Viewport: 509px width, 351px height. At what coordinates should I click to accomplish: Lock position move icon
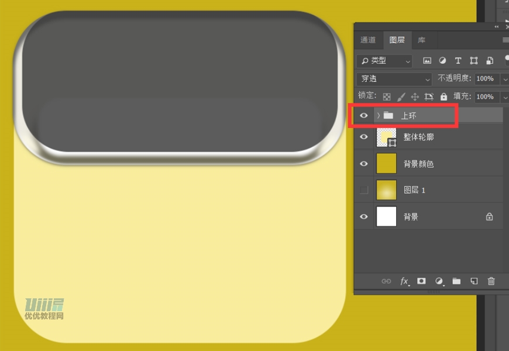415,97
